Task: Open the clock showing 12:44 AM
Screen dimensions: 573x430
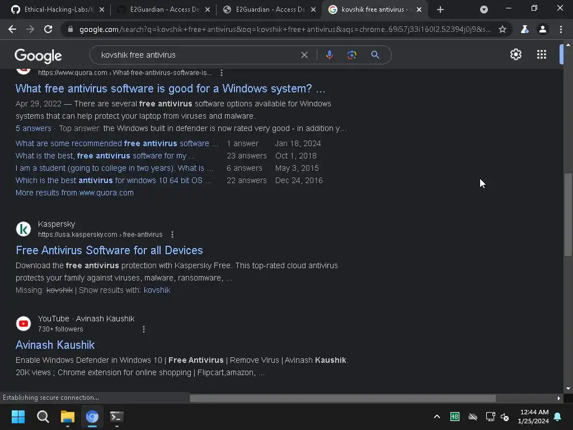Action: 533,417
